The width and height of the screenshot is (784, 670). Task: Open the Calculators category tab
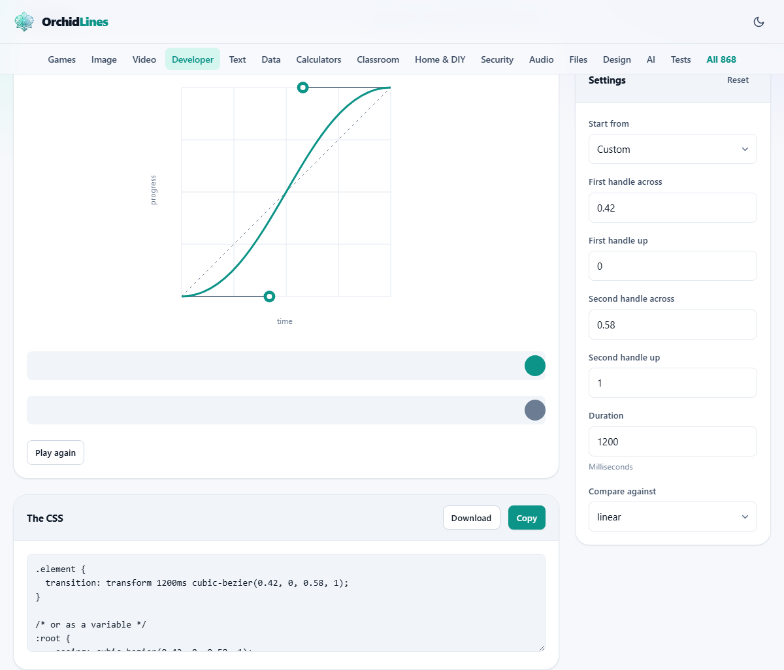pos(319,59)
